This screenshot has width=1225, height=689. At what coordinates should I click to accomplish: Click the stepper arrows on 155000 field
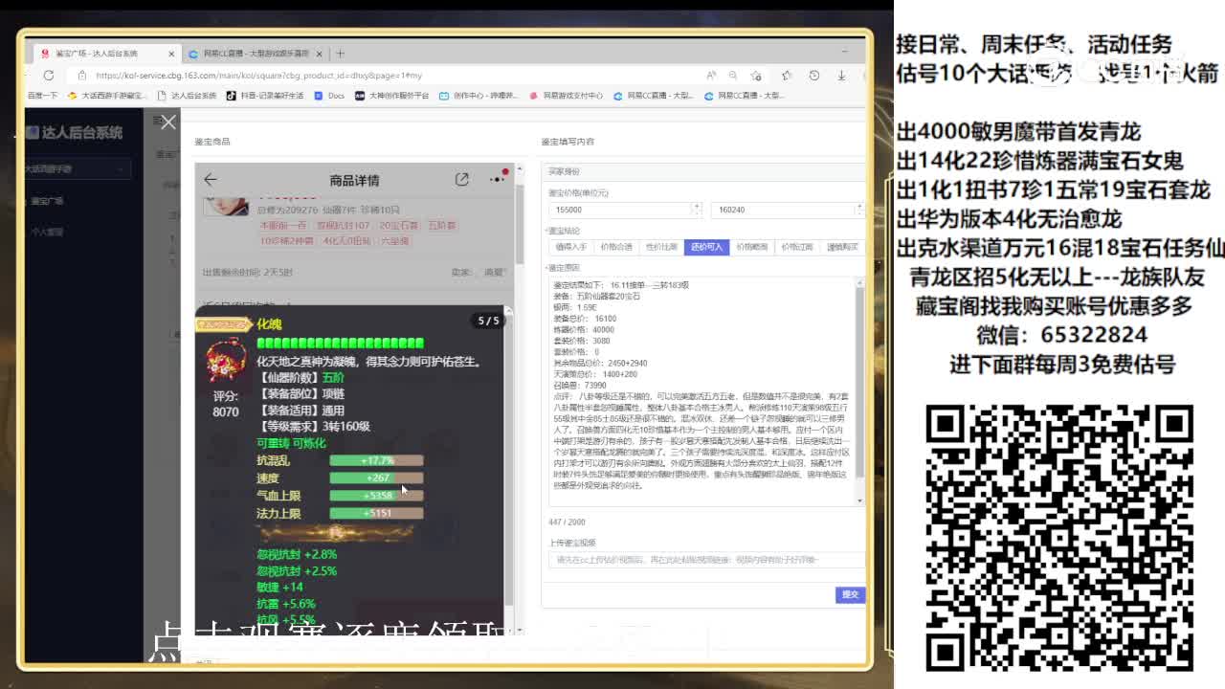[x=698, y=209]
